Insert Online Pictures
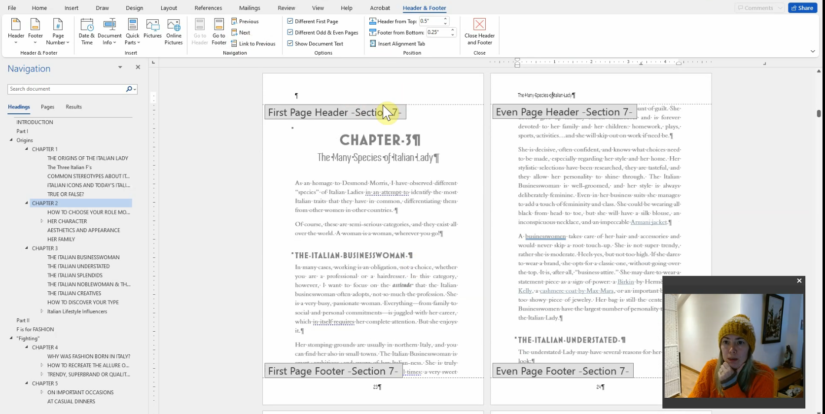Viewport: 825px width, 414px height. pos(174,32)
